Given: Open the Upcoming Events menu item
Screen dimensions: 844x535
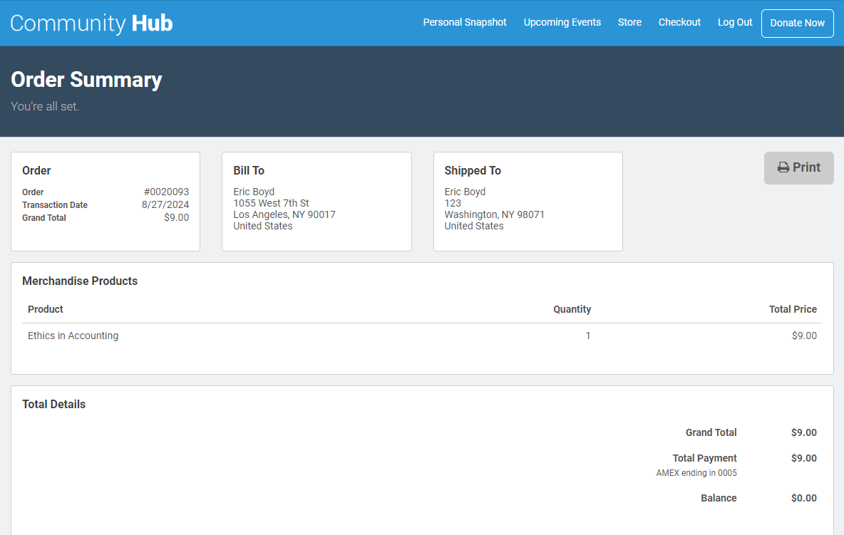Looking at the screenshot, I should coord(562,22).
